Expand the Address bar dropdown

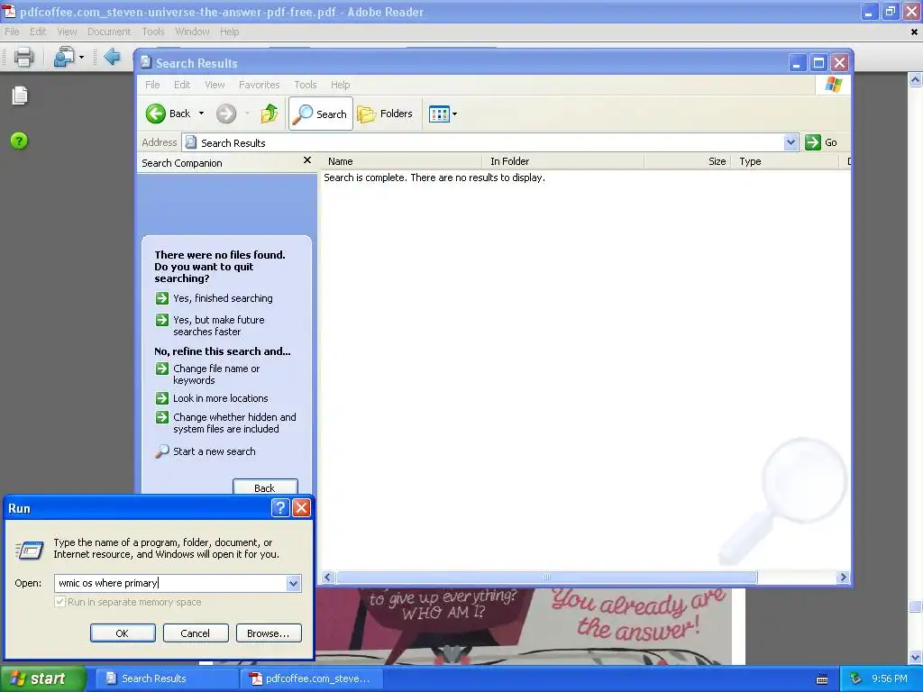pos(790,142)
